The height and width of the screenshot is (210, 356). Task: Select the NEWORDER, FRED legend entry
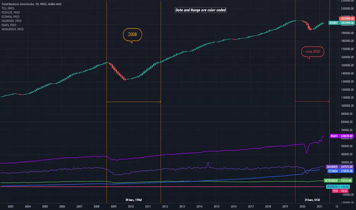point(13,29)
